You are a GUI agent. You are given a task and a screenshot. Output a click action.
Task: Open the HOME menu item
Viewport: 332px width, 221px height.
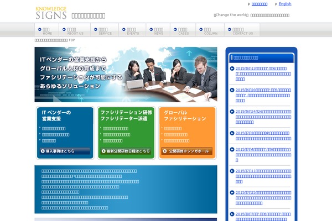click(46, 30)
